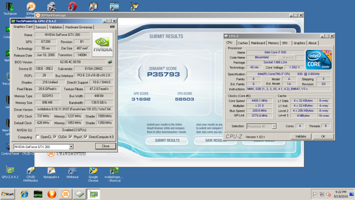355x200 pixels.
Task: Open Action Center flag in system tray
Action: coord(315,194)
